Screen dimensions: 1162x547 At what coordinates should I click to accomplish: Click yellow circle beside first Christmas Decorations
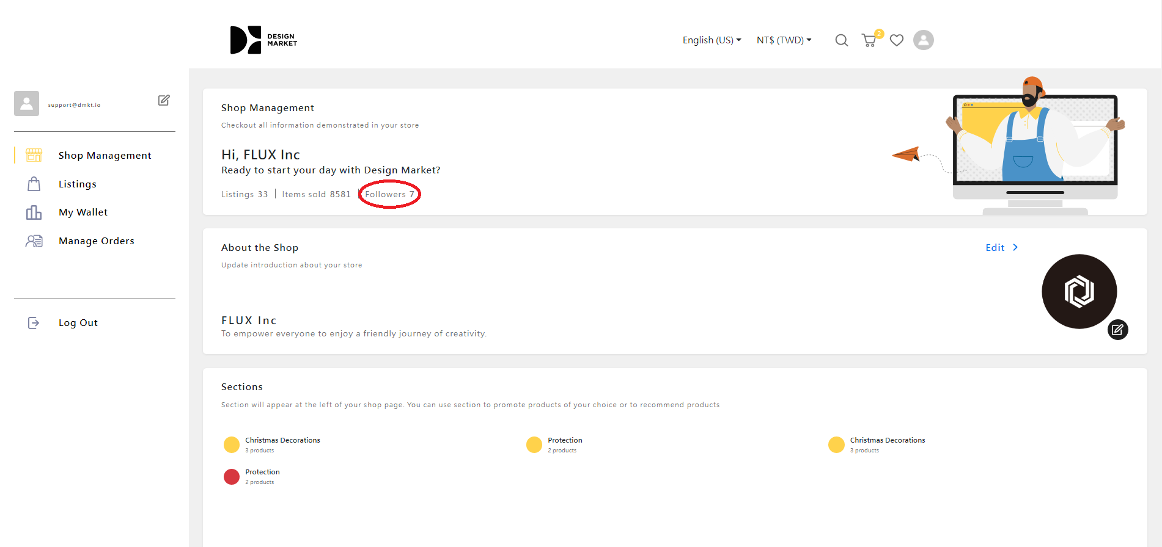click(x=232, y=444)
